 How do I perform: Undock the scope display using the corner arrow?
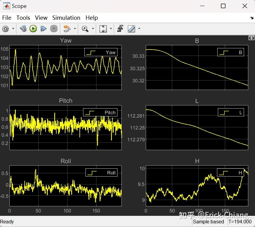(251, 38)
